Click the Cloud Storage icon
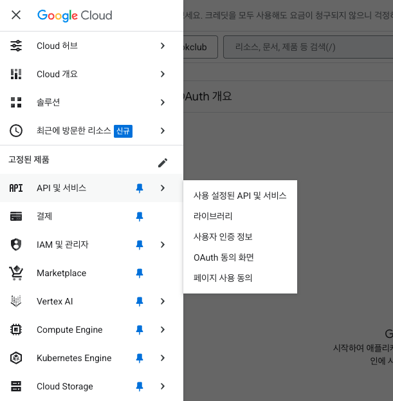 tap(16, 386)
